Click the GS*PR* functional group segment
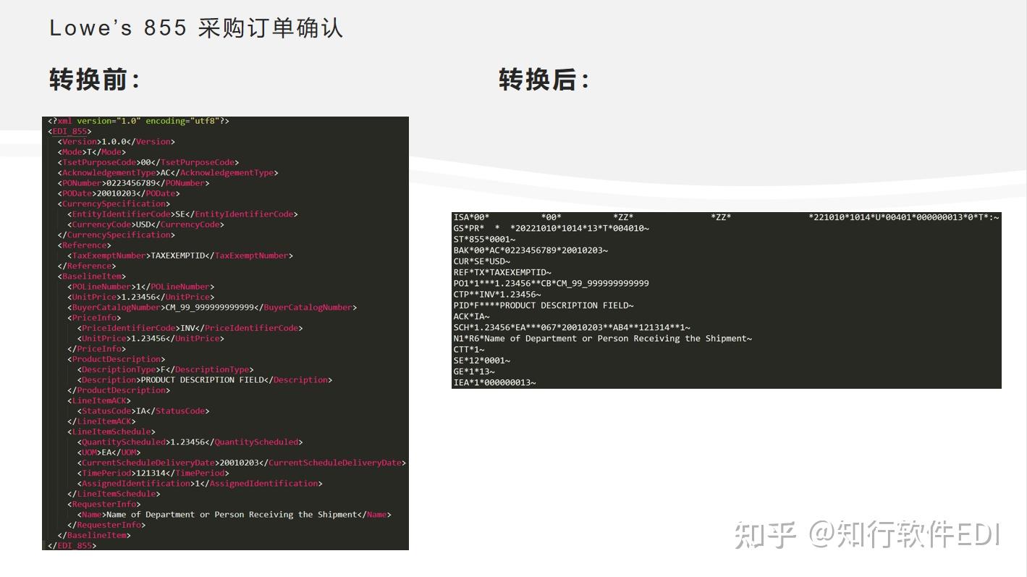 coord(551,228)
